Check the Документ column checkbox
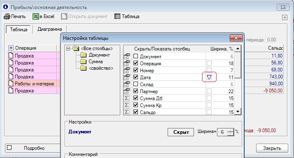294x158 pixels. 135,56
